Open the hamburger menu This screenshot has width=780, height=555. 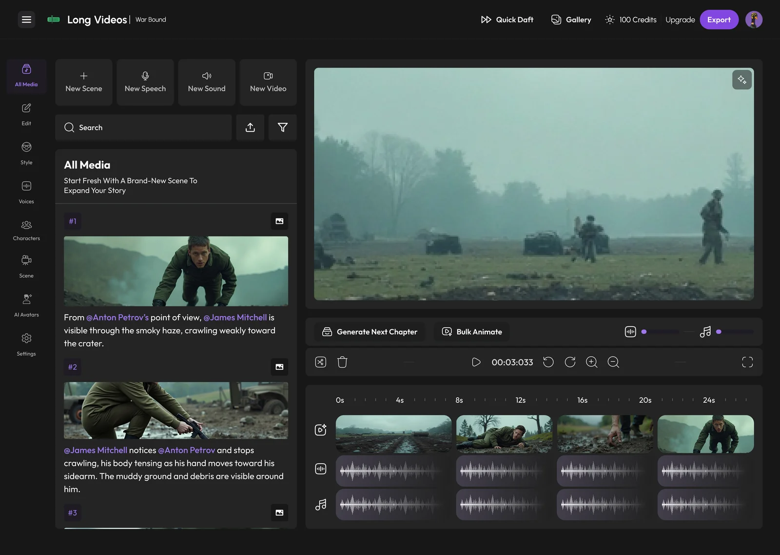point(26,20)
